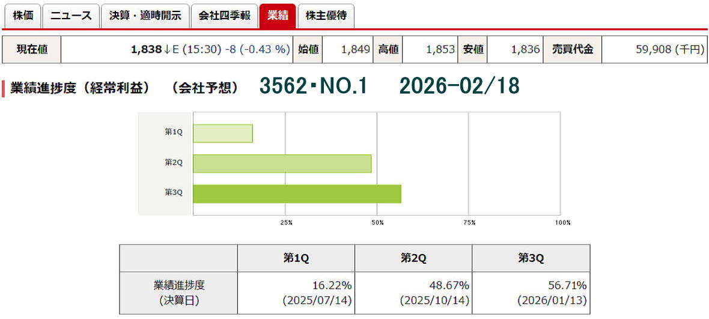
Task: Select the 決算・適時開示 tab
Action: tap(145, 16)
